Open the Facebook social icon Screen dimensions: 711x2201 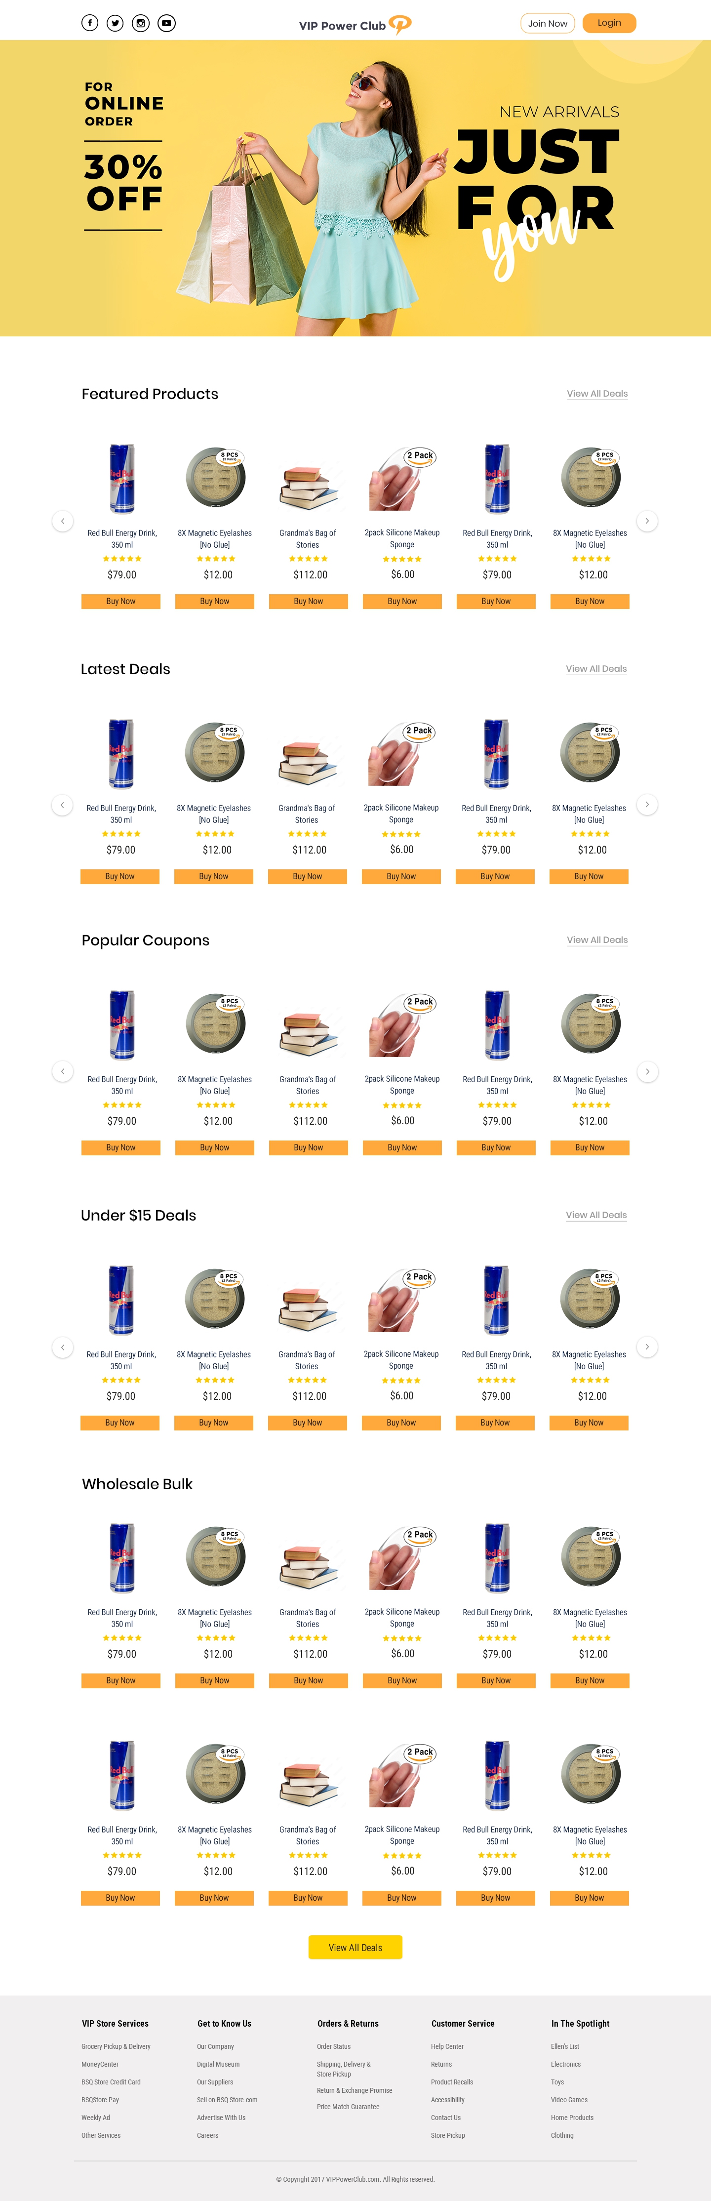point(90,23)
